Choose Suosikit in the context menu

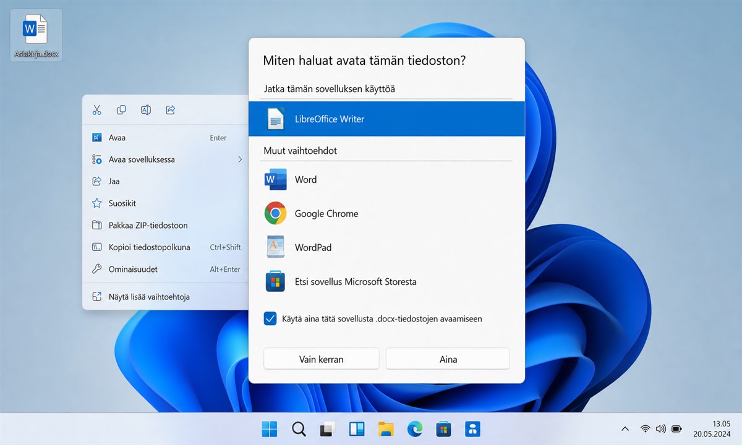166,203
